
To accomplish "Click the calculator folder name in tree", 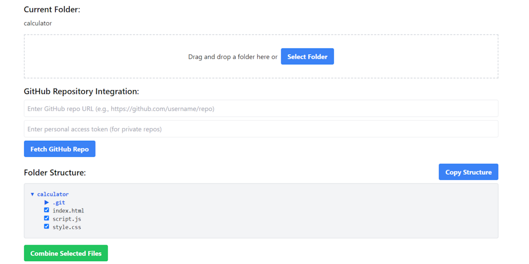I will [x=53, y=194].
